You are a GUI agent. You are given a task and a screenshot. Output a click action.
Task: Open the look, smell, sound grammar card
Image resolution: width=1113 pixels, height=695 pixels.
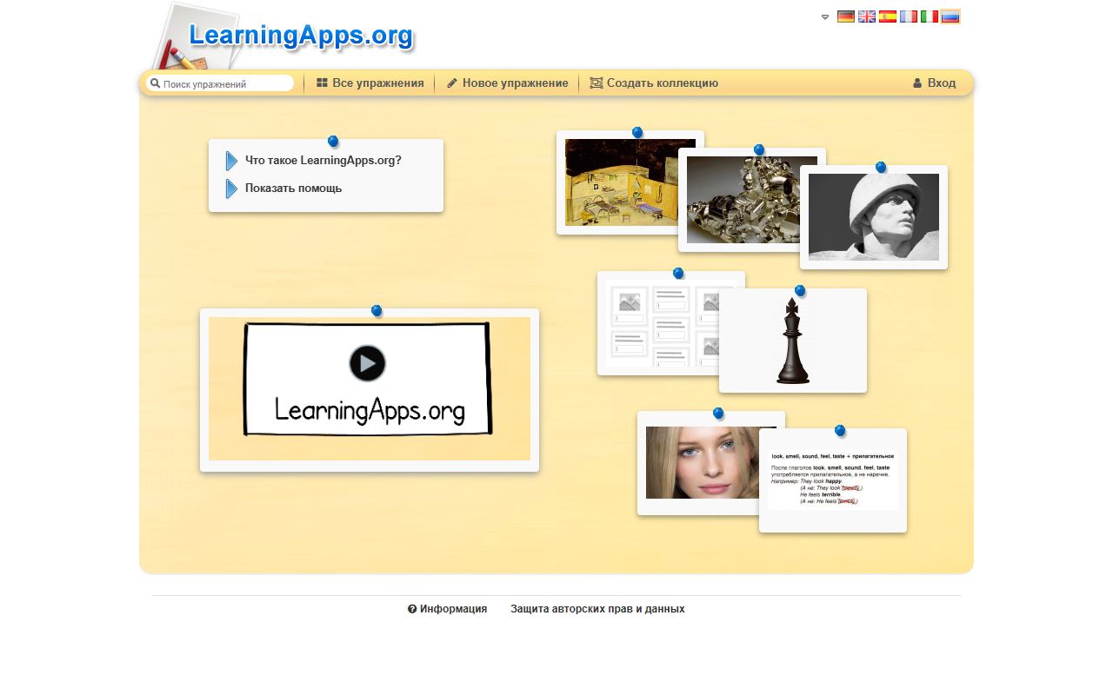click(833, 480)
